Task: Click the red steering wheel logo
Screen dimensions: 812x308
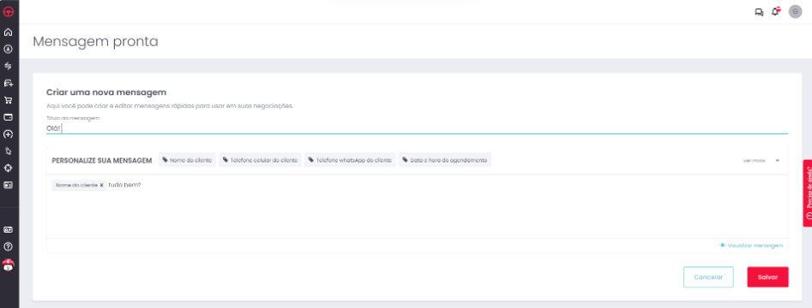Action: pyautogui.click(x=9, y=11)
